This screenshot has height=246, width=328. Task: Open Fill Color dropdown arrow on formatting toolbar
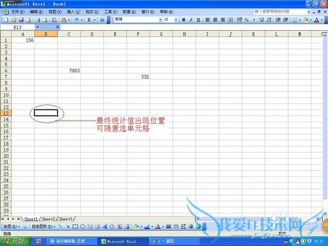pyautogui.click(x=311, y=20)
